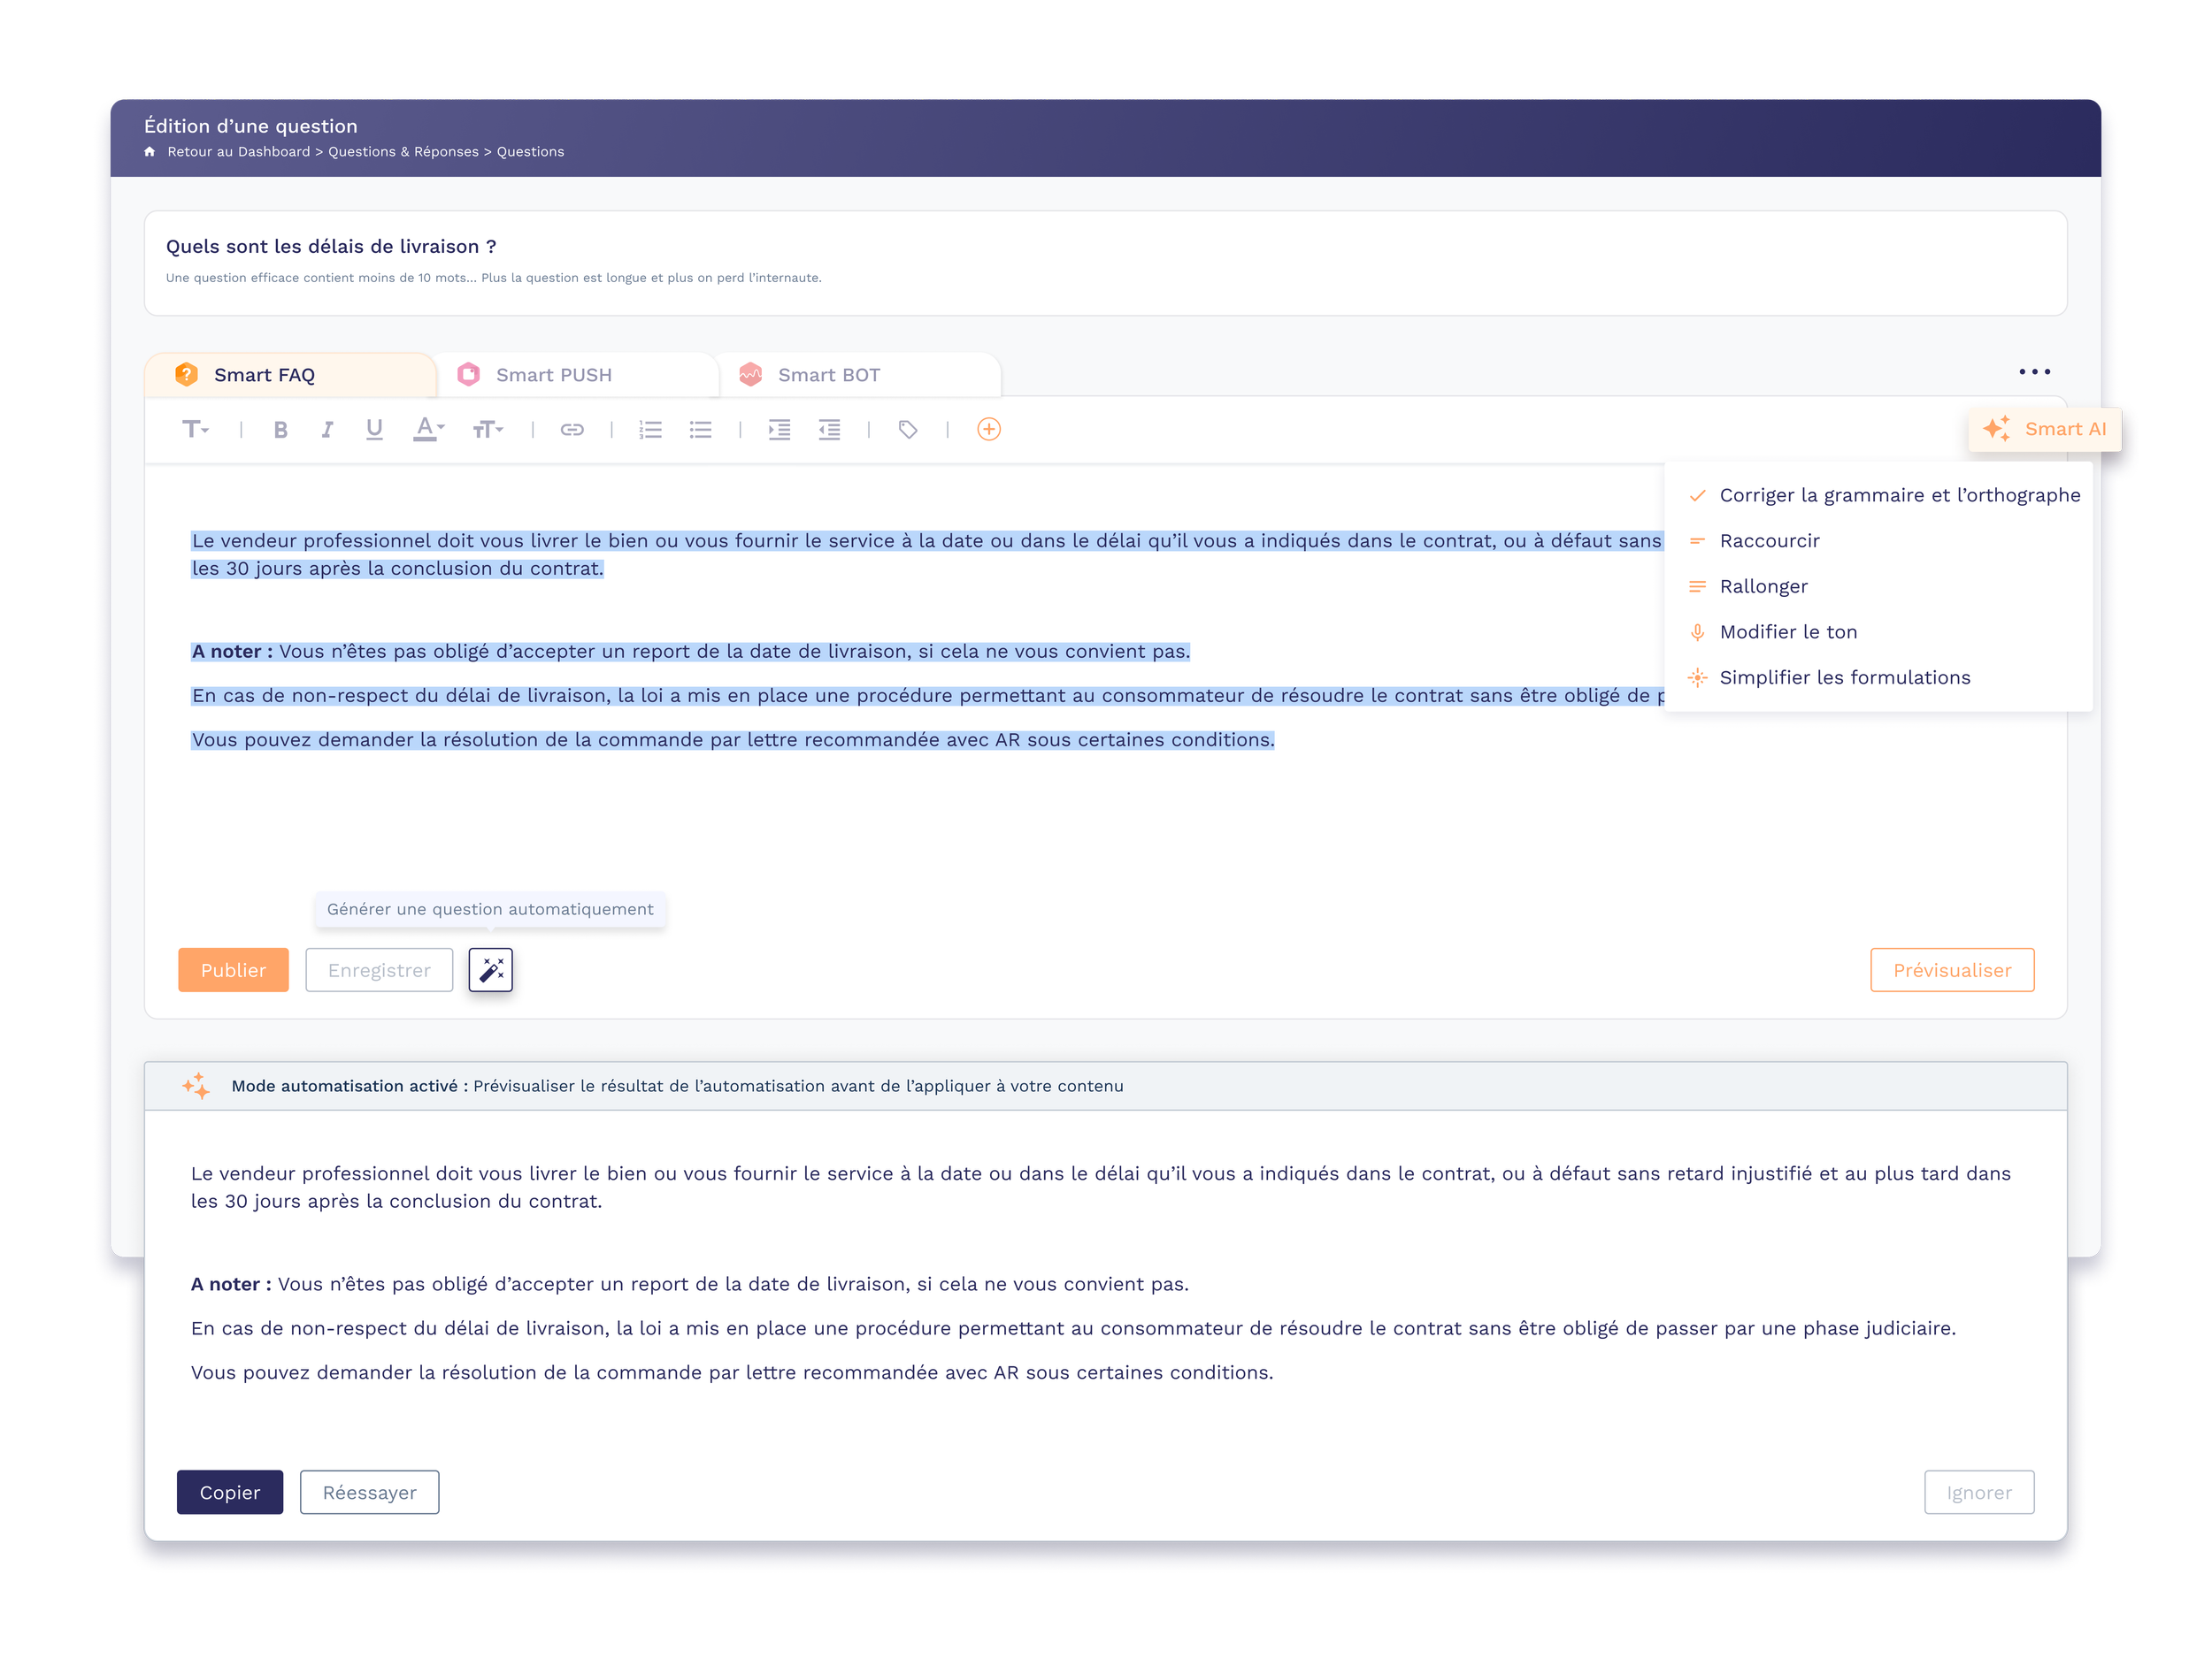Click the orange plus circle icon
This screenshot has height=1658, width=2212.
988,430
